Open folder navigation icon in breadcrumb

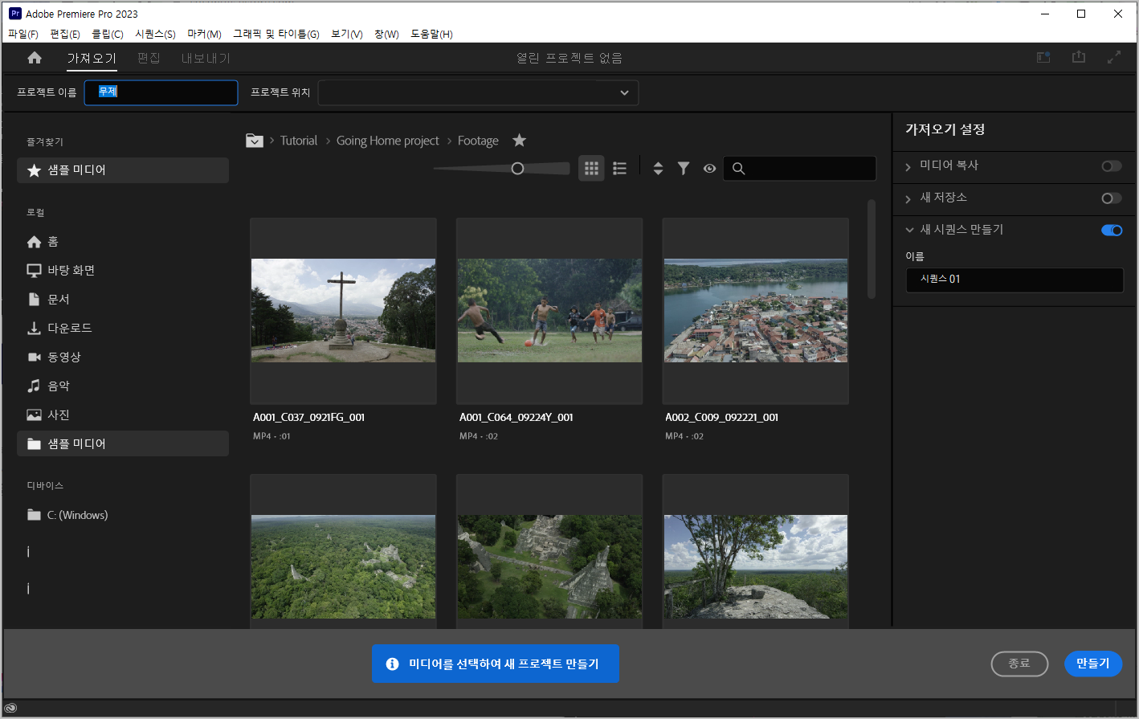click(x=255, y=141)
